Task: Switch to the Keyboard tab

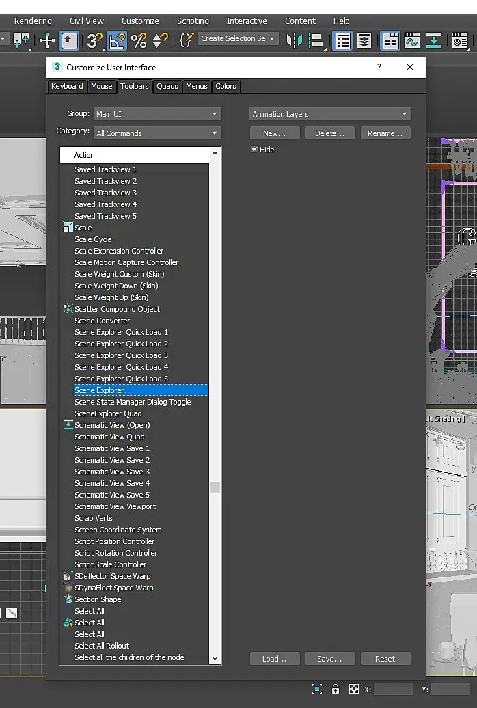Action: (x=67, y=86)
